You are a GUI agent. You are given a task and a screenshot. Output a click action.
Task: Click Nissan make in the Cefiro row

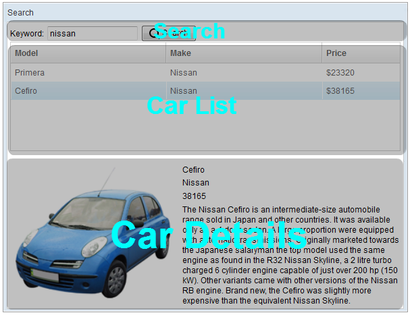[184, 91]
